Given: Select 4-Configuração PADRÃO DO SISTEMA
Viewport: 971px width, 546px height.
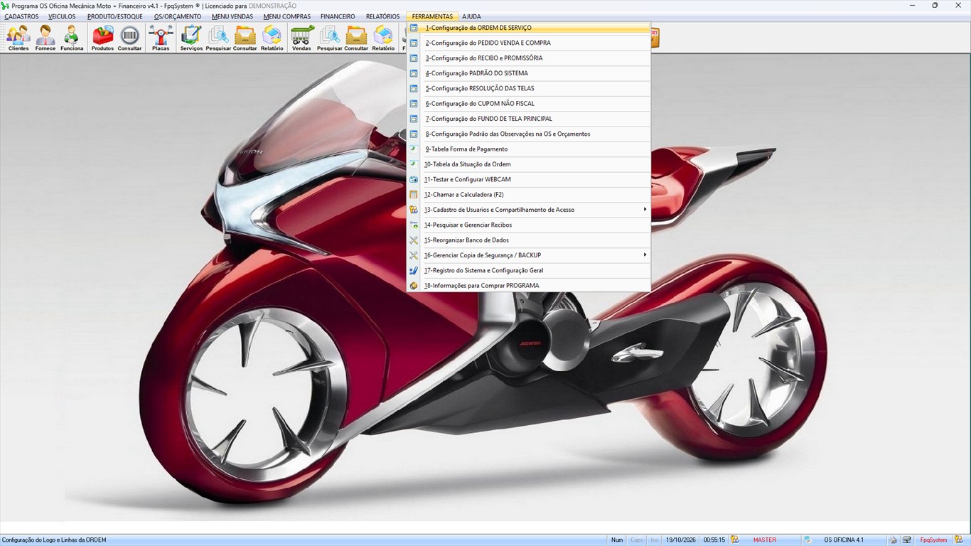Looking at the screenshot, I should (x=529, y=73).
